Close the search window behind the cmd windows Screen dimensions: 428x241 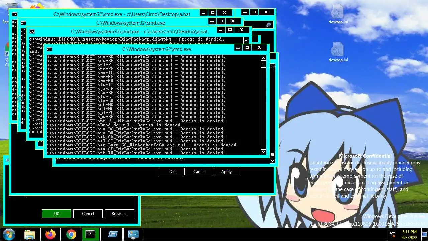click(266, 12)
